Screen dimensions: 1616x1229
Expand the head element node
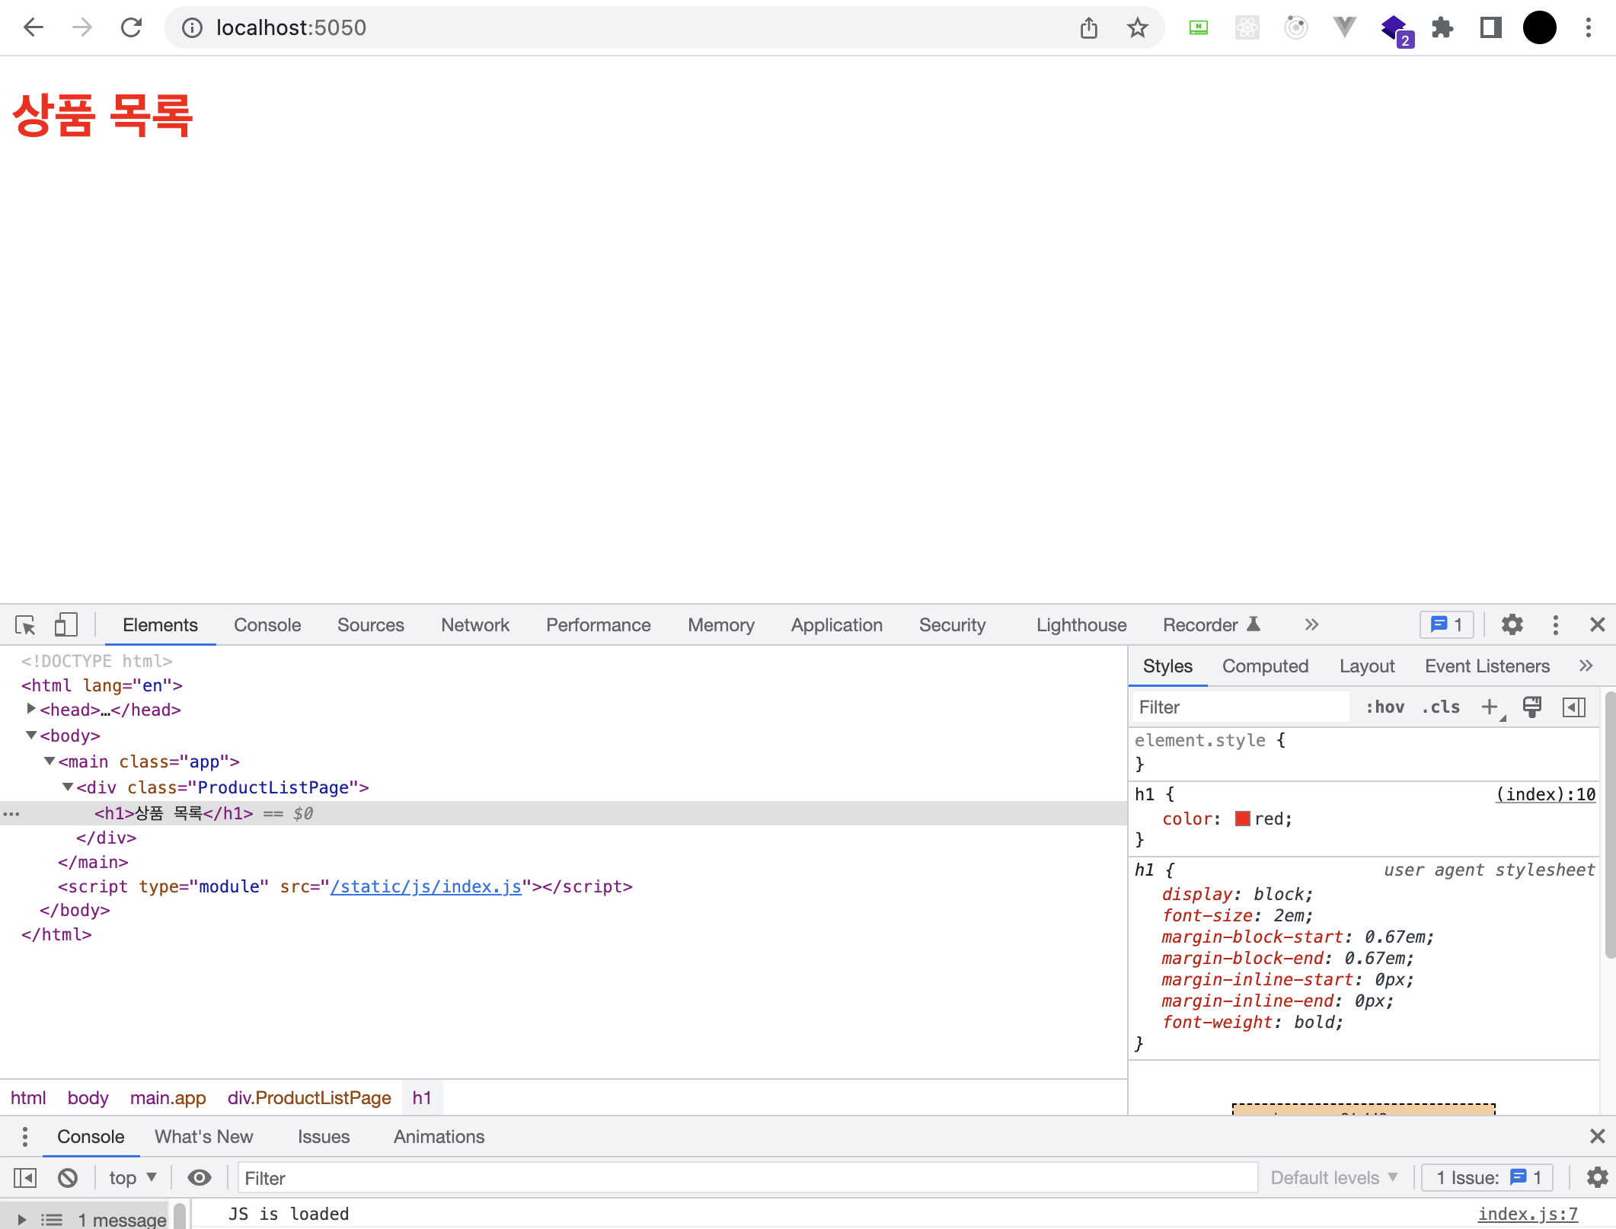tap(31, 709)
